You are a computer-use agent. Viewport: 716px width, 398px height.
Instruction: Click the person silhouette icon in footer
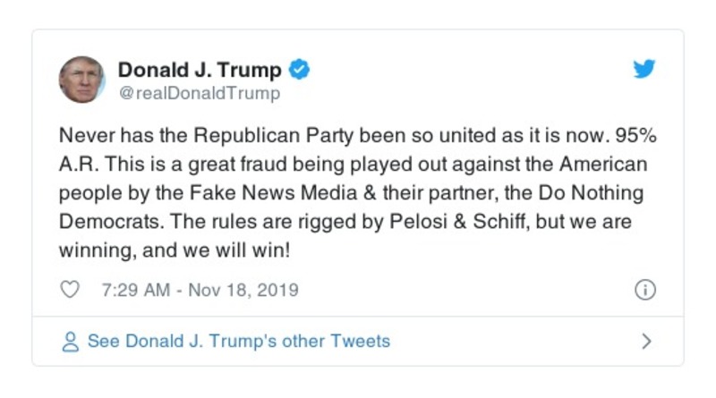(70, 342)
